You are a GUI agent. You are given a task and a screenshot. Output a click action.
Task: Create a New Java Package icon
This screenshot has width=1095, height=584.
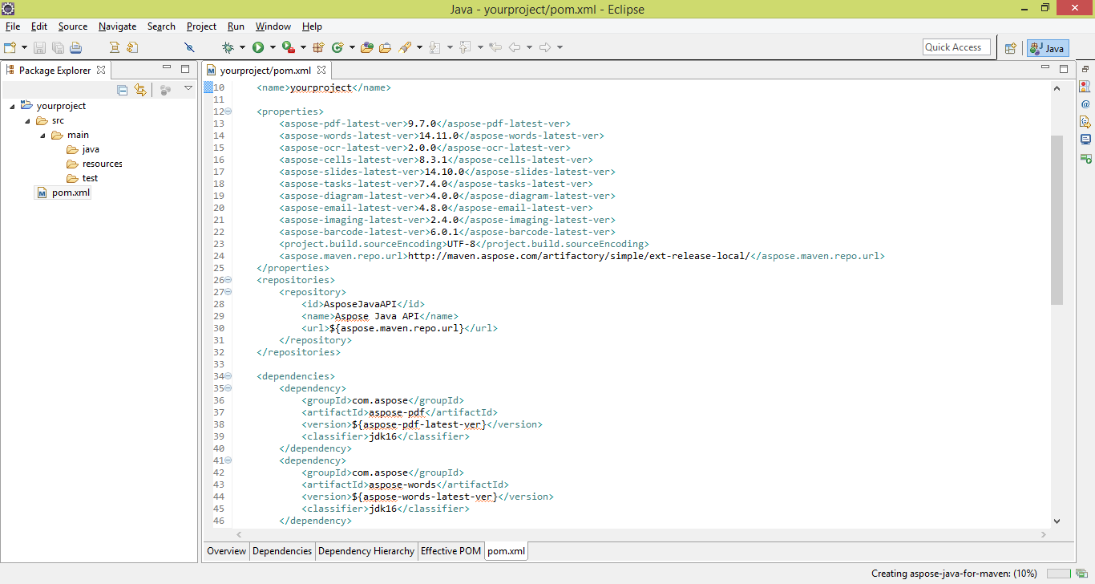318,47
